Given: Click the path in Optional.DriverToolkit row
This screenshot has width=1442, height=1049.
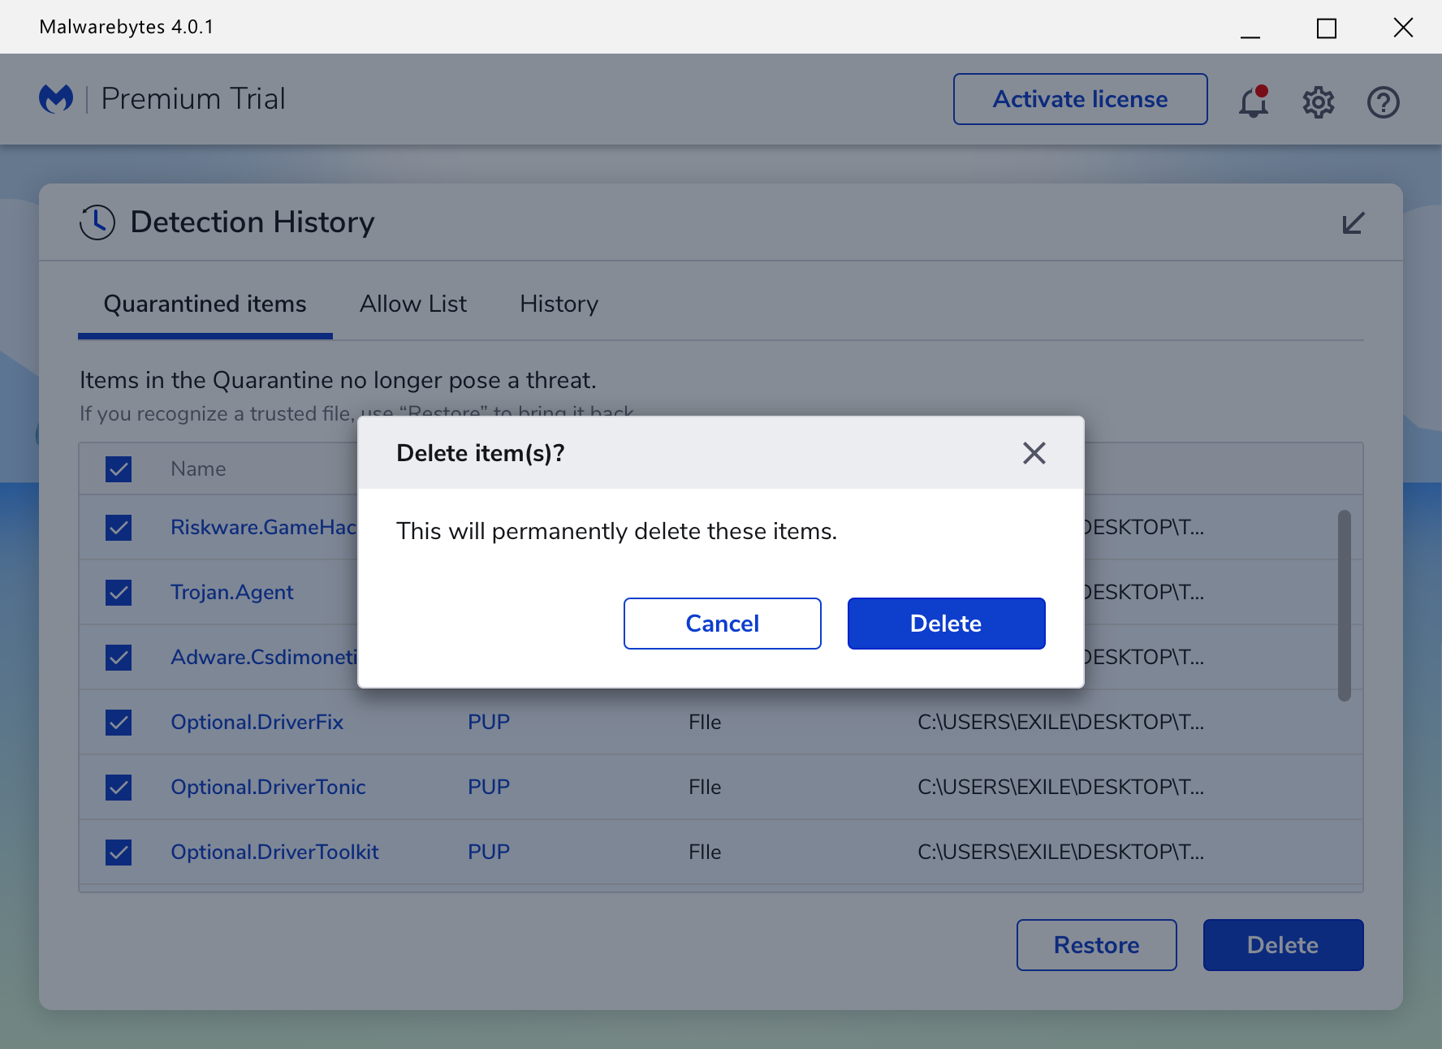Looking at the screenshot, I should click(1060, 853).
